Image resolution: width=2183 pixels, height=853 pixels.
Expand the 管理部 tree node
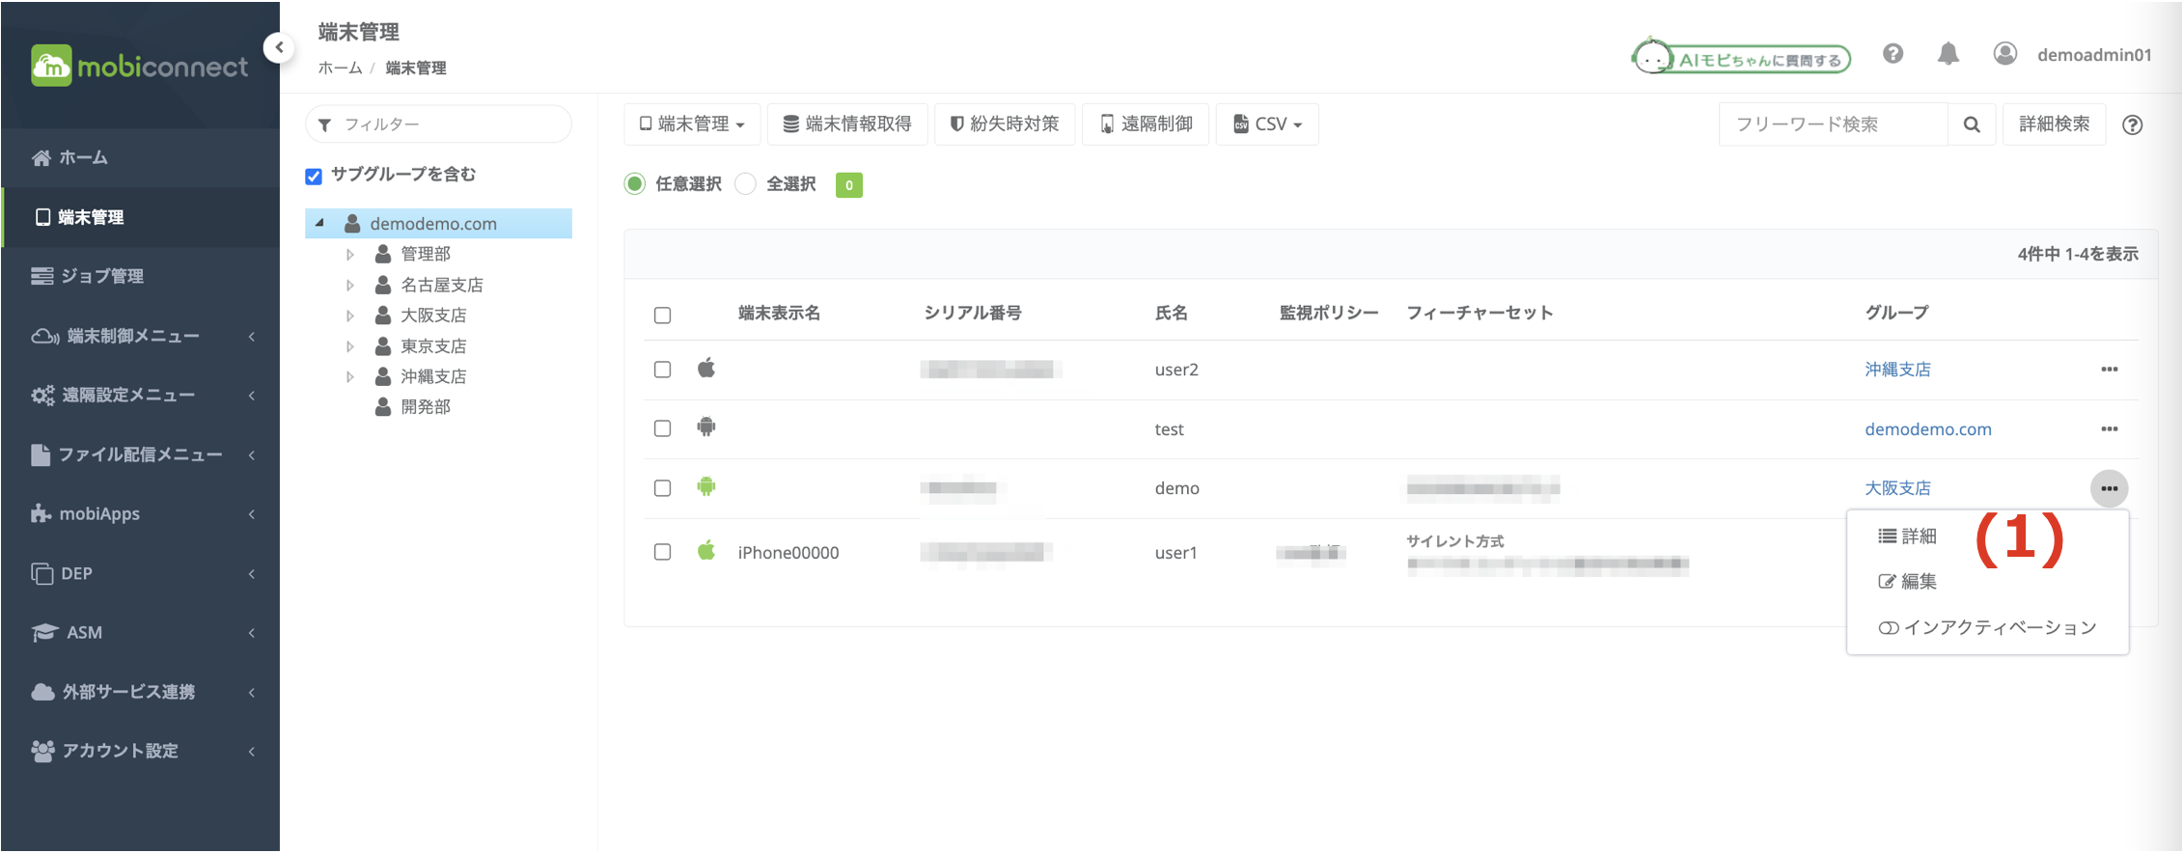click(350, 255)
